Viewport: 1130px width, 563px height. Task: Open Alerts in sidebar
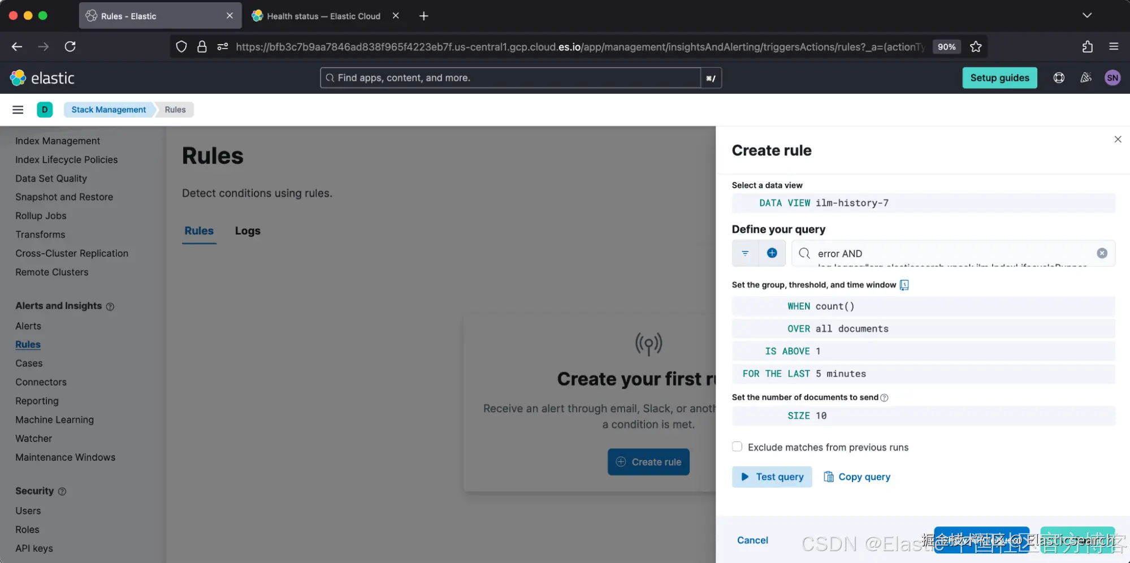[28, 326]
